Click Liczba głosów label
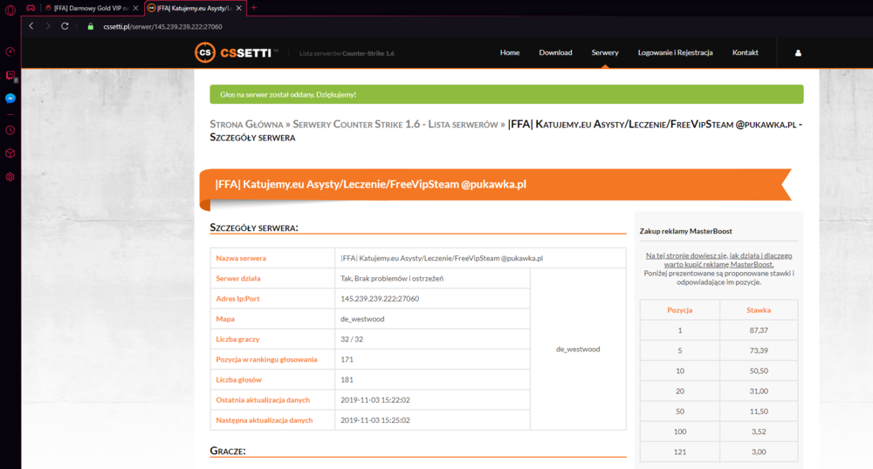Viewport: 873px width, 469px height. [x=239, y=379]
